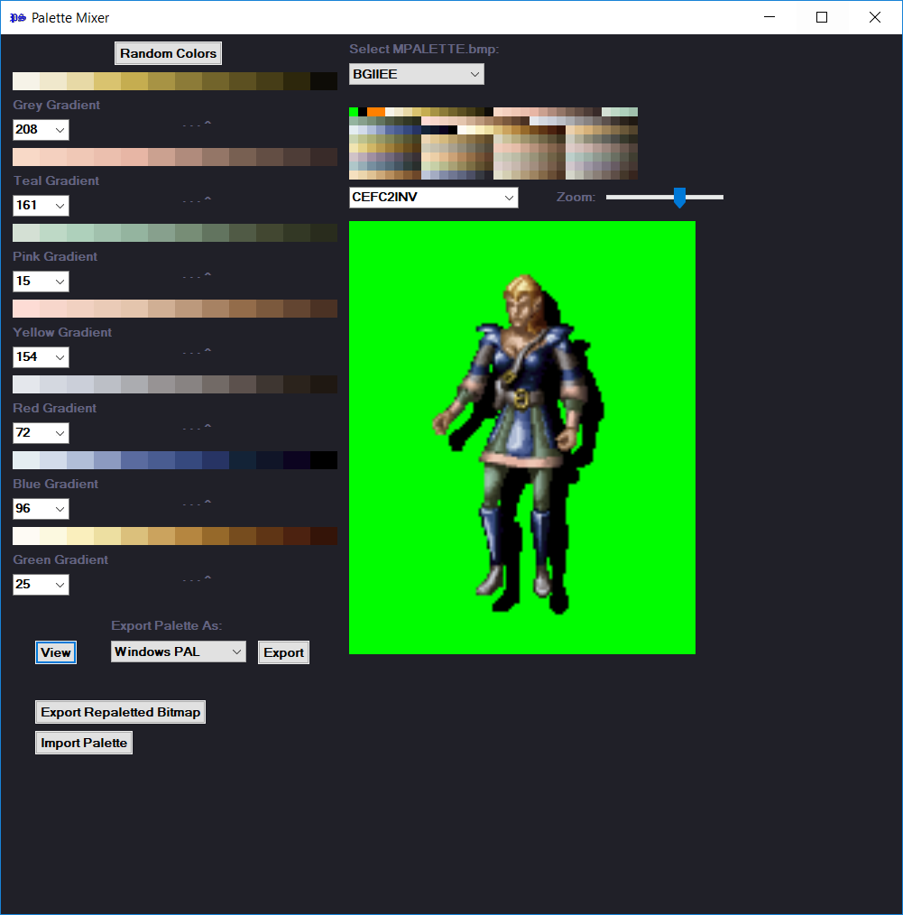This screenshot has height=915, width=903.
Task: Click the 'Select MPALETTE.bmp:' label
Action: click(424, 49)
